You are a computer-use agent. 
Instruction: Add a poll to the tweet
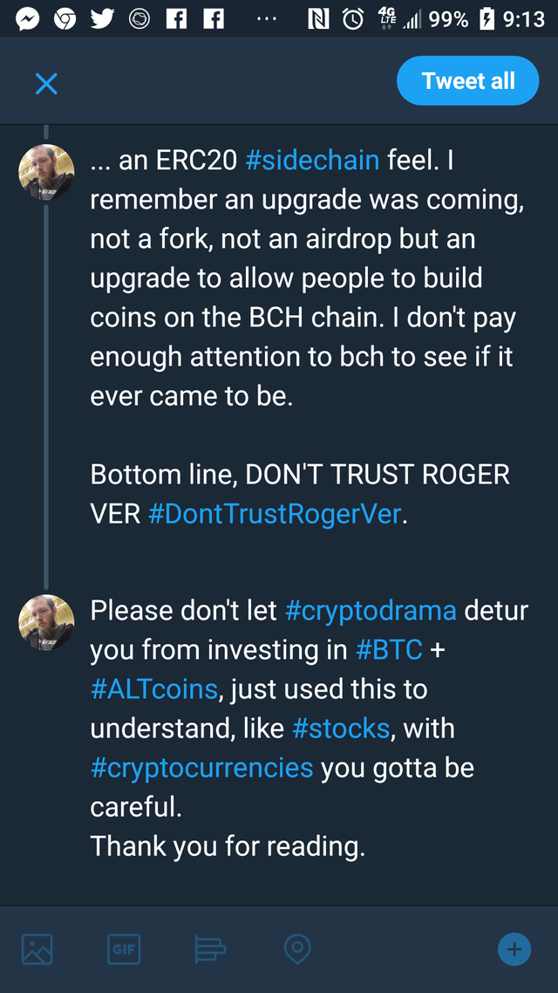210,948
